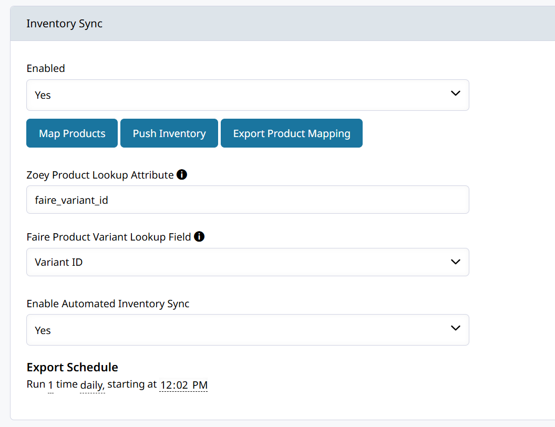Edit the run count value 1
This screenshot has width=555, height=427.
[x=50, y=386]
